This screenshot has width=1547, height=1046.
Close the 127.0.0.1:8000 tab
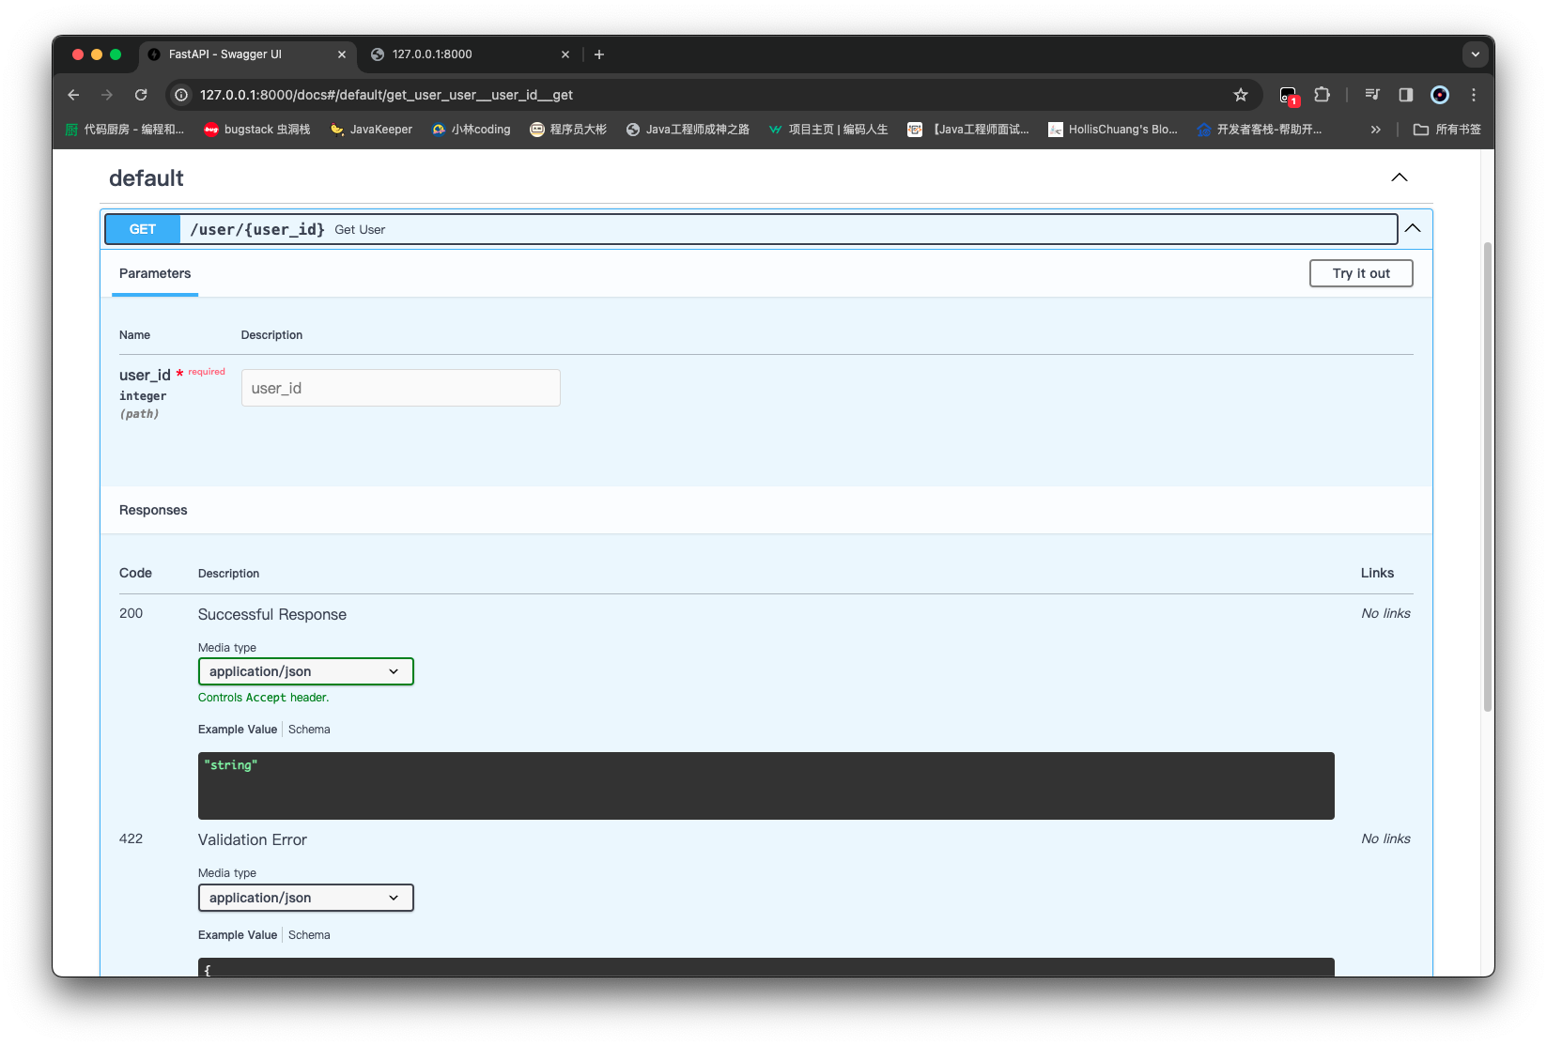pos(565,54)
